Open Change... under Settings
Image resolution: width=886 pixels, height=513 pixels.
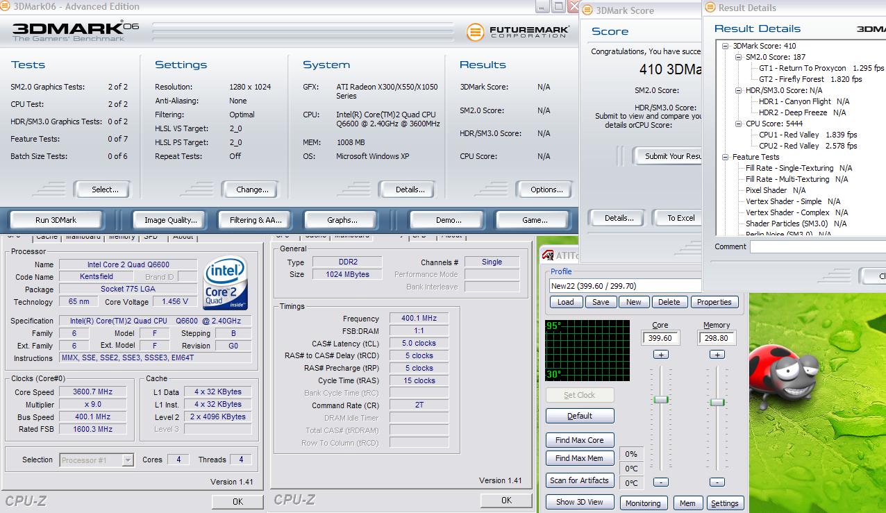pyautogui.click(x=251, y=190)
